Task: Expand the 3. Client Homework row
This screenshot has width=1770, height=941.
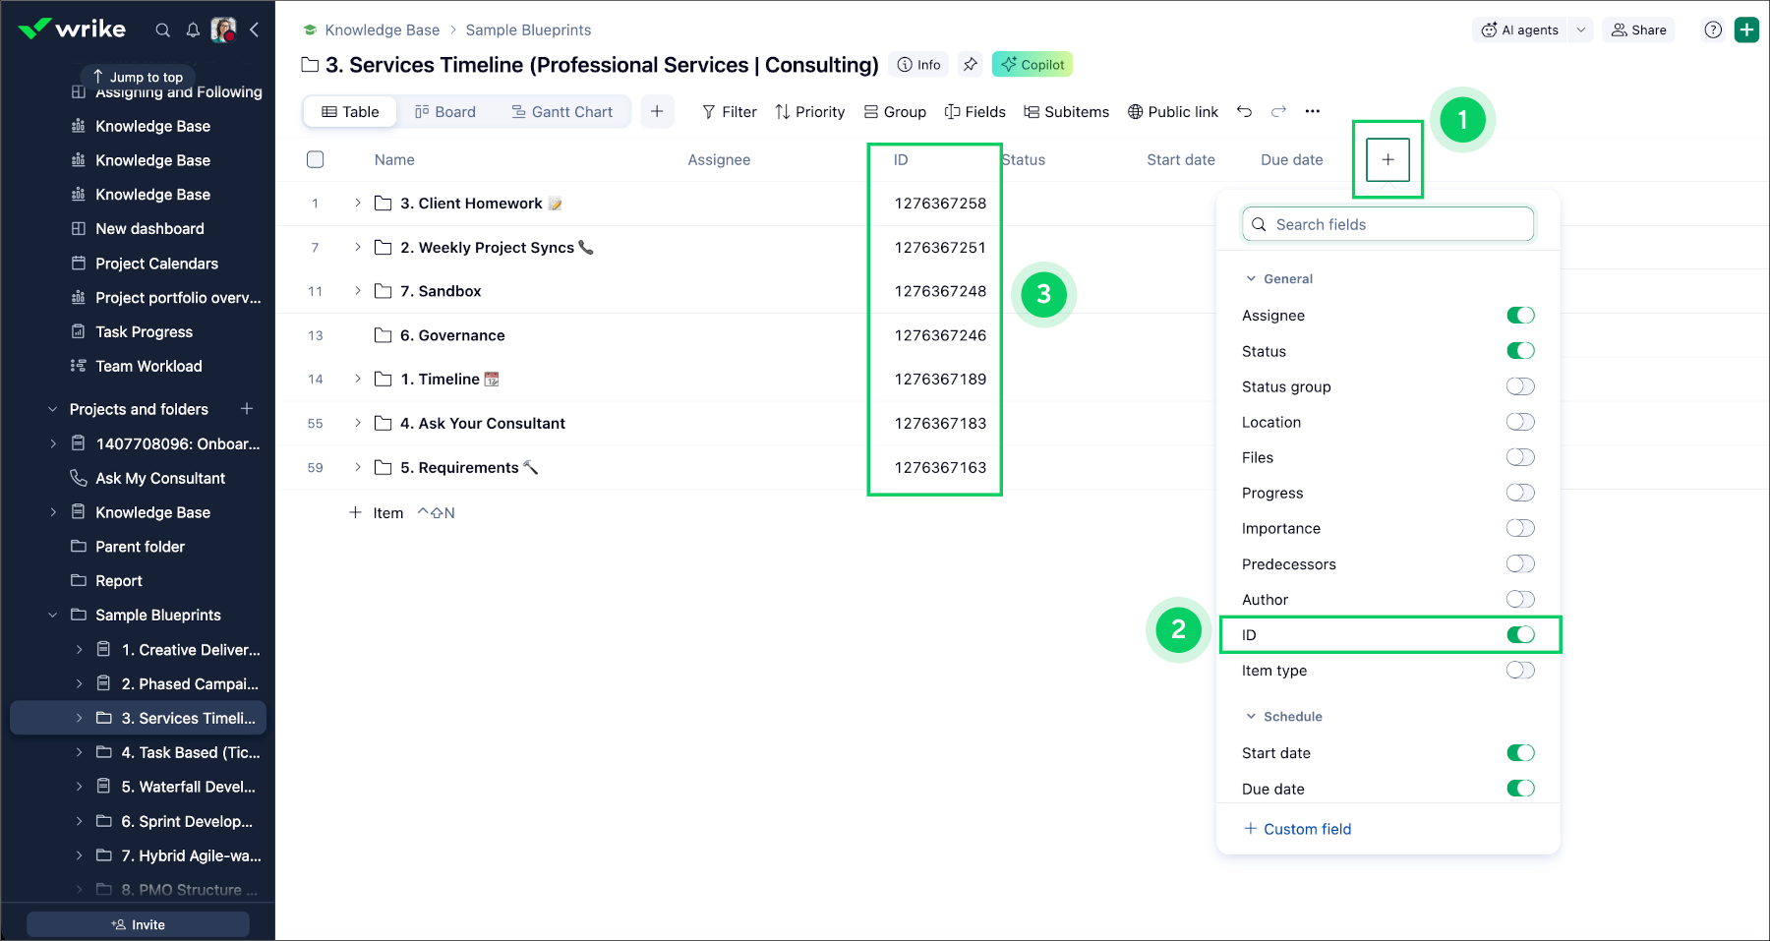Action: coord(358,204)
